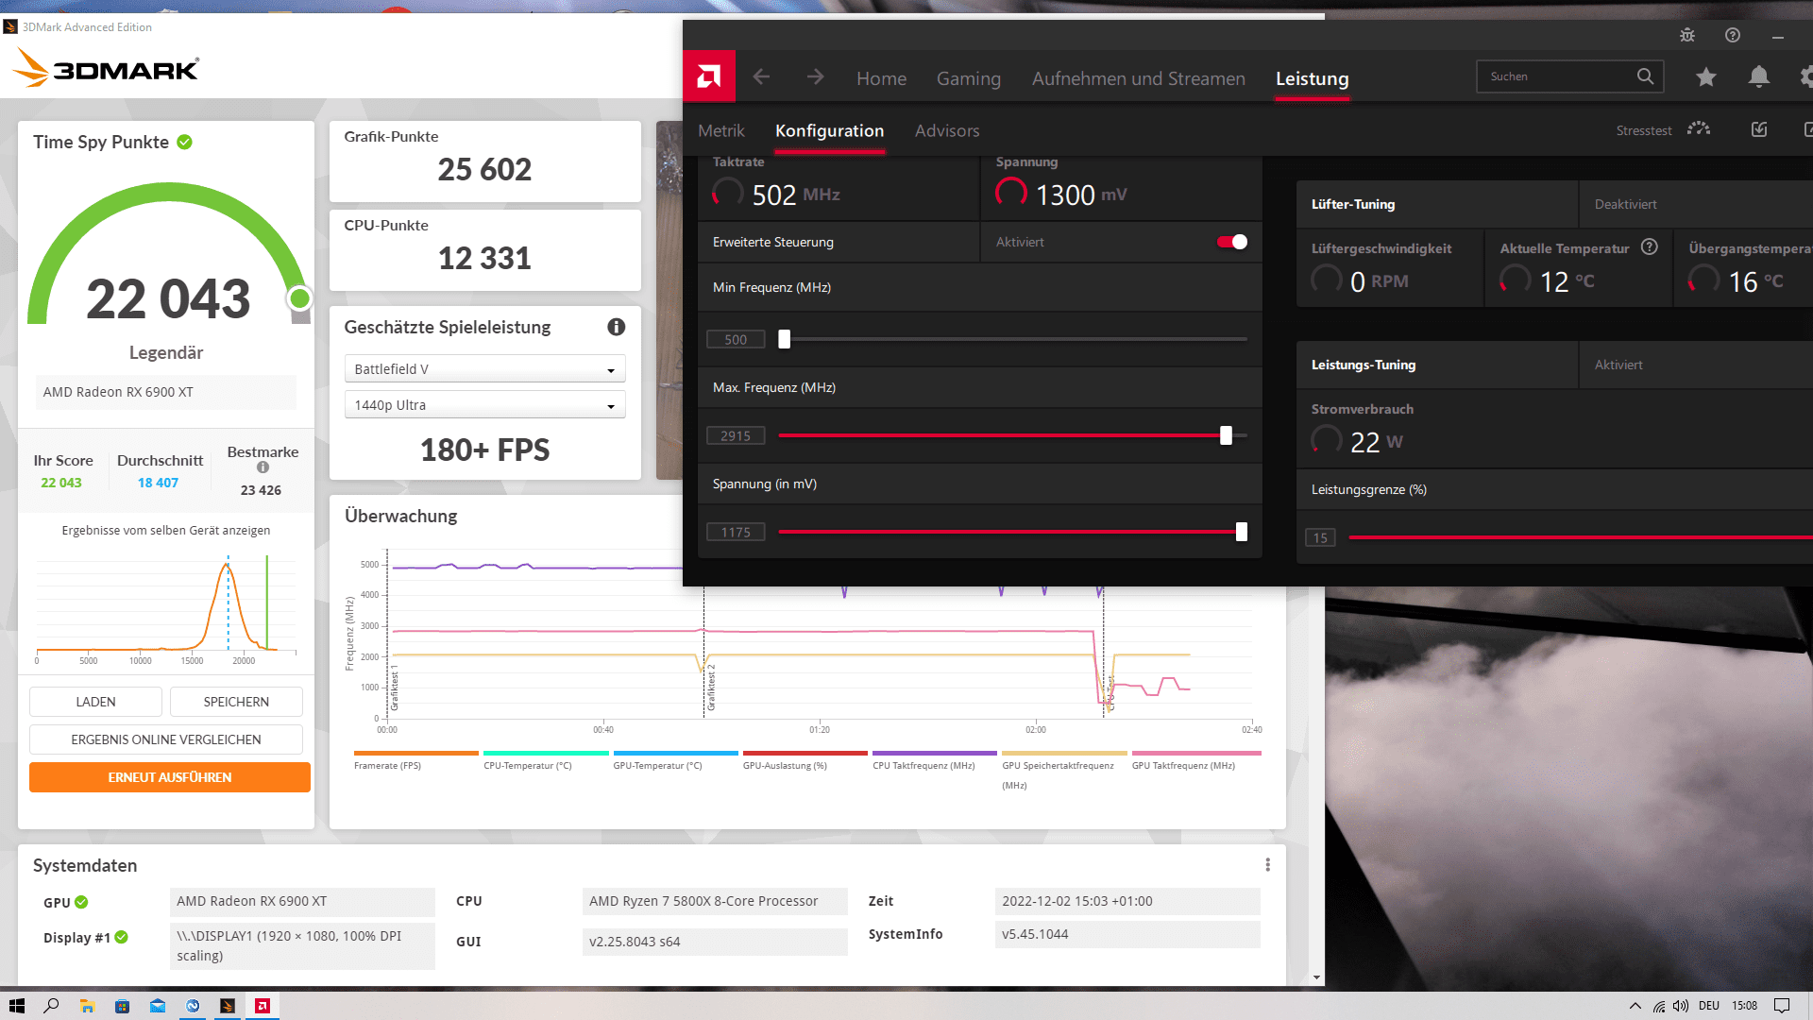Click the ERNEUT AUSFÜHREN button
Screen dimensions: 1813x1020
[x=170, y=777]
